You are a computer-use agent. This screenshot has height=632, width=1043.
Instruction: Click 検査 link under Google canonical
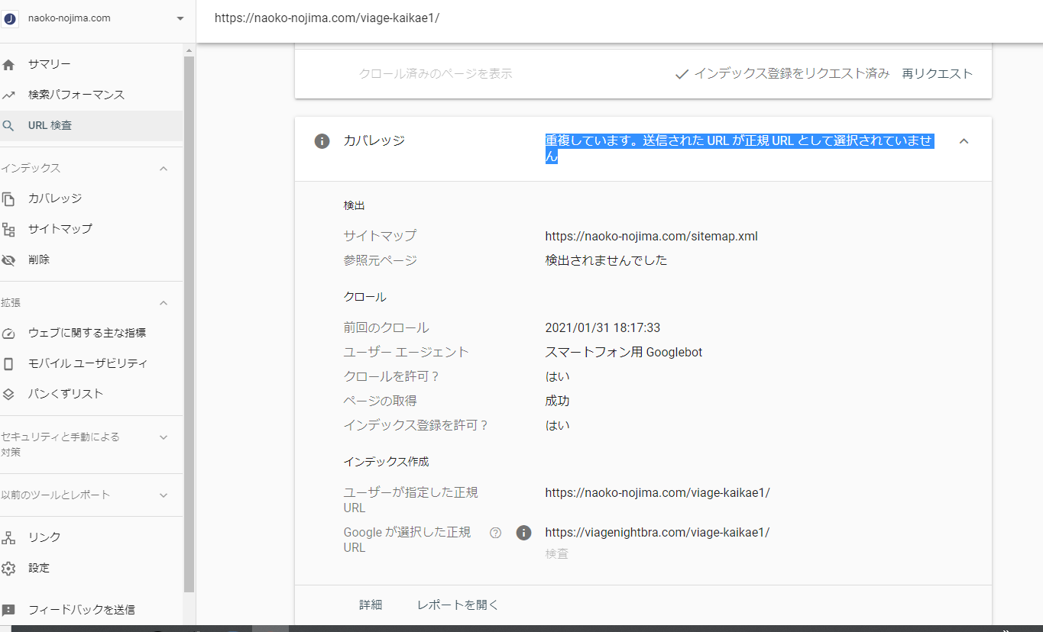pos(557,554)
